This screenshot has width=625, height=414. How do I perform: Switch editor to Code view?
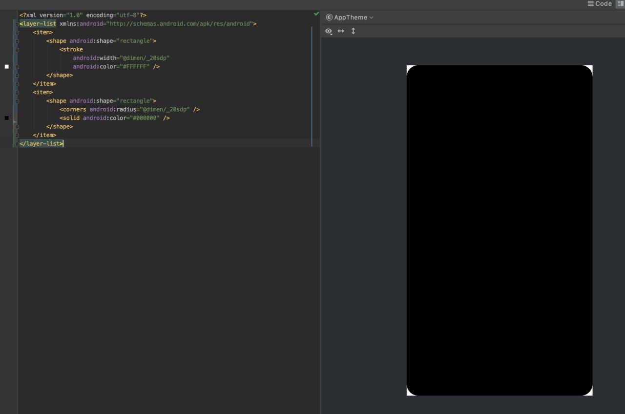[600, 3]
